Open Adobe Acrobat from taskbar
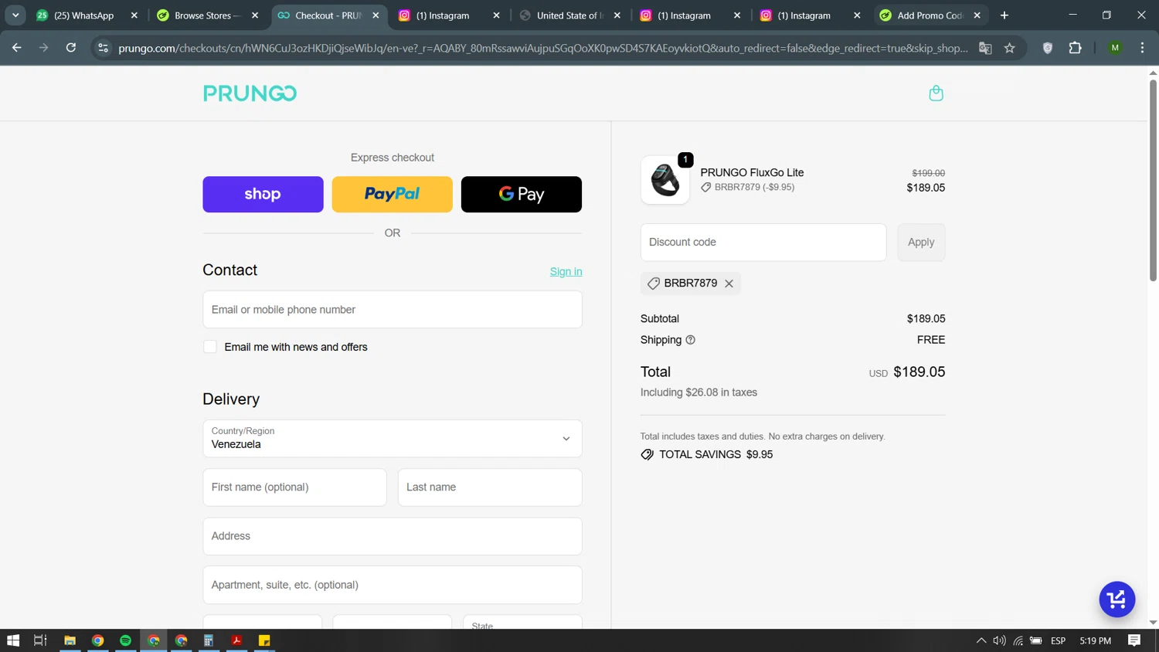The width and height of the screenshot is (1159, 652). [236, 640]
